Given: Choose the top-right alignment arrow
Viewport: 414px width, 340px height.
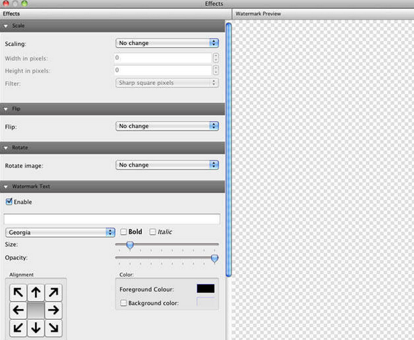Looking at the screenshot, I should click(x=53, y=294).
